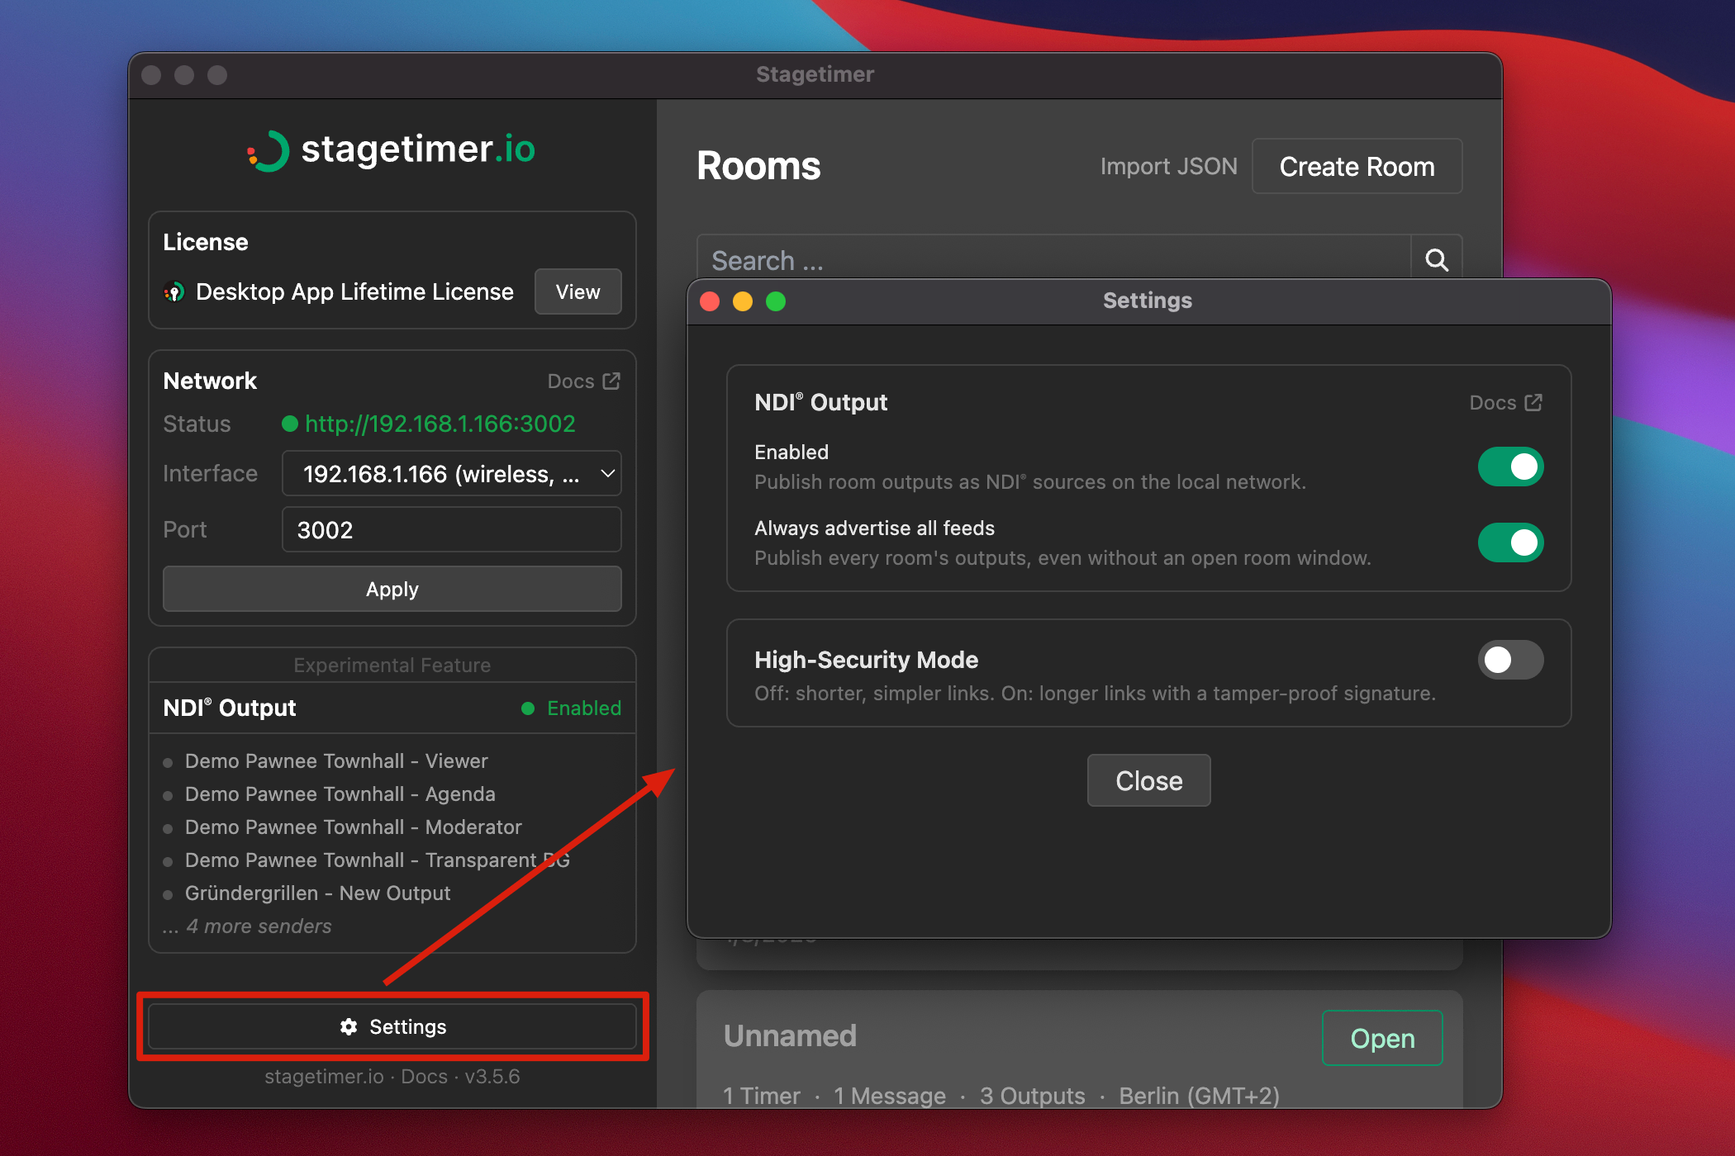Screen dimensions: 1735x1156
Task: Click the Rooms heading
Action: pyautogui.click(x=758, y=166)
